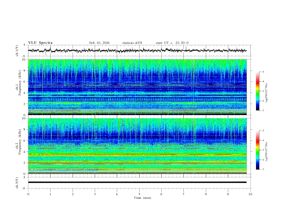This screenshot has width=282, height=218.
Task: Click the ch.2 "log(PSD)(V²/Hz)" colorbar title
Action: coord(267,152)
